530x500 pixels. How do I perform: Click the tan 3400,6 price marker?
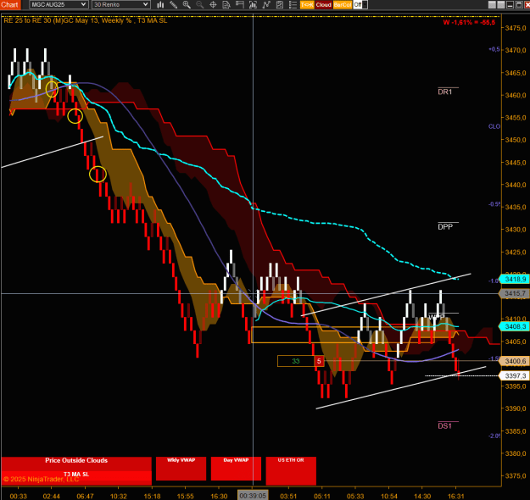(x=515, y=361)
